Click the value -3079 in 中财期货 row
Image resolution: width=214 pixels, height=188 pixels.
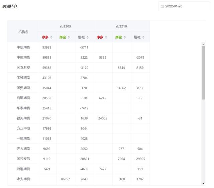(x=140, y=58)
